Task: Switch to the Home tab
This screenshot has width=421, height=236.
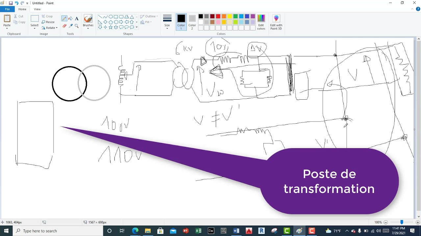Action: point(22,9)
